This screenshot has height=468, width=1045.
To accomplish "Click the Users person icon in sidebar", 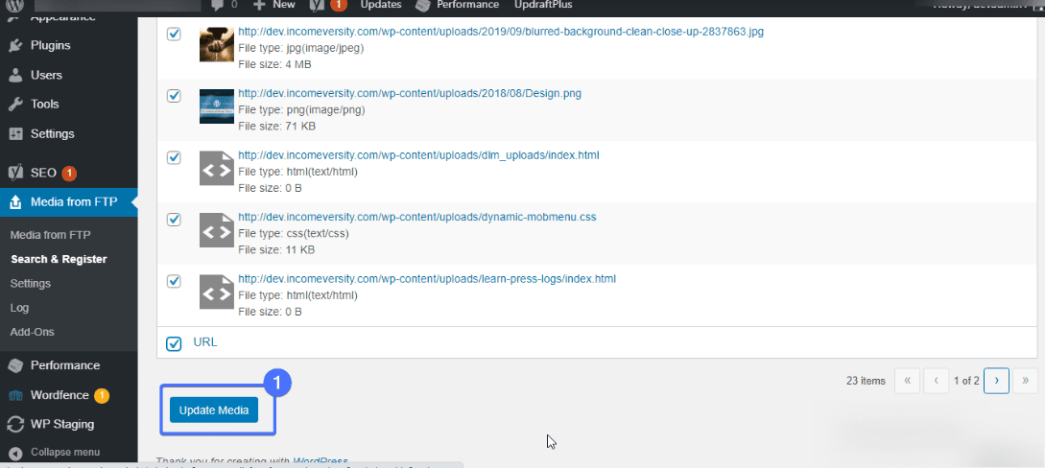I will (x=16, y=75).
